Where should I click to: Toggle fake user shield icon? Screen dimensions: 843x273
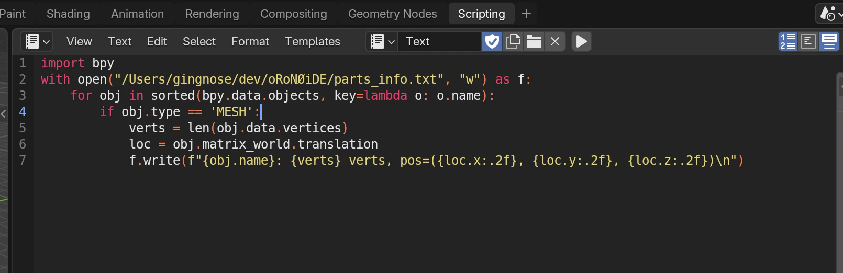pyautogui.click(x=492, y=41)
